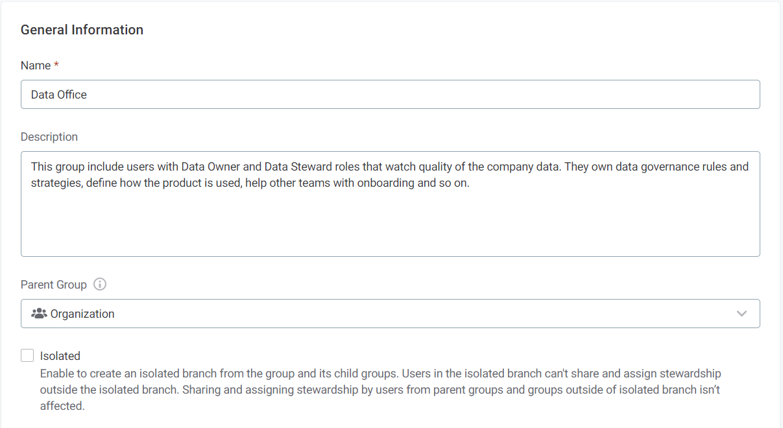
Task: Click the 'Name' field label
Action: pos(36,65)
